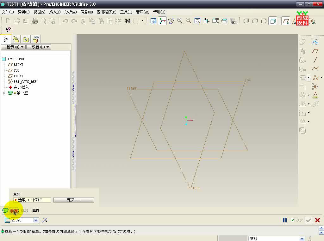Click the Datum Curve tool icon
Image resolution: width=324 pixels, height=241 pixels.
315,68
